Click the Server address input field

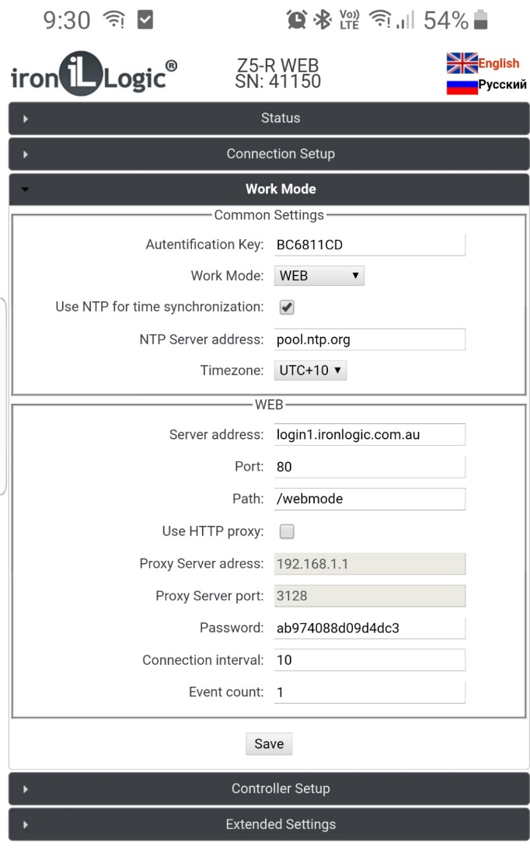coord(369,435)
